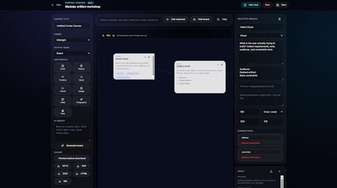Viewport: 337px width, 188px height.
Task: Export the board as HTML
Action: click(x=81, y=174)
